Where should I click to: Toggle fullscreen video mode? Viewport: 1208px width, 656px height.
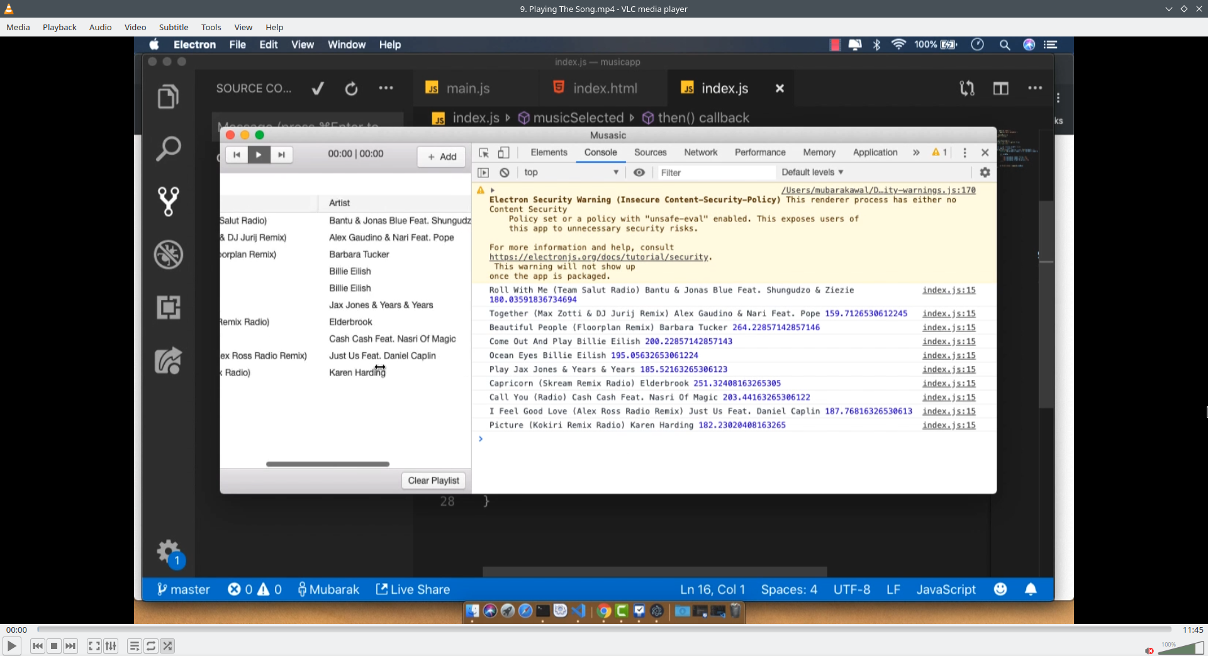pos(94,646)
